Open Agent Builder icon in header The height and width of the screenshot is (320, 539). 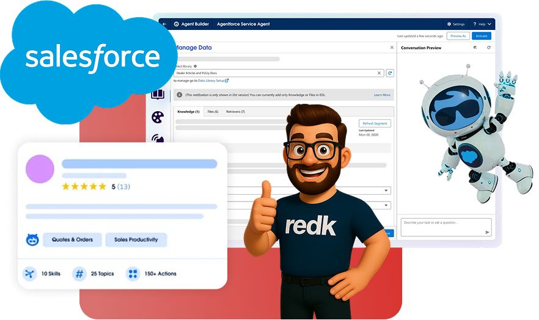(177, 24)
